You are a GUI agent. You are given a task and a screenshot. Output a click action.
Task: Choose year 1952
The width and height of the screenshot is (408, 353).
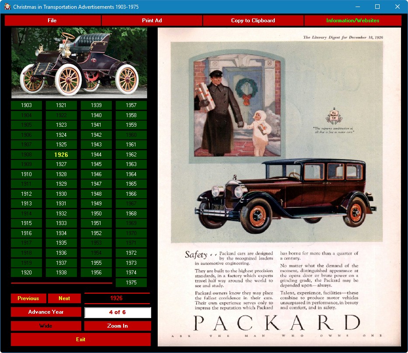(96, 233)
